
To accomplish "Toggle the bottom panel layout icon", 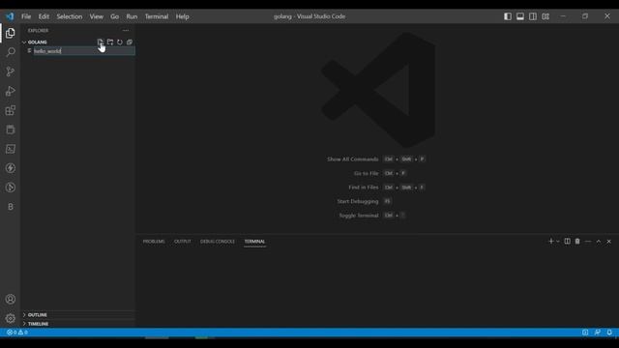I will coord(520,16).
